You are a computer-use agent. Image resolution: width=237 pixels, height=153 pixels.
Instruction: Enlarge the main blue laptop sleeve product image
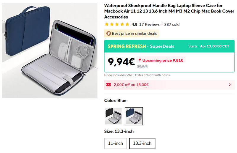[50, 51]
